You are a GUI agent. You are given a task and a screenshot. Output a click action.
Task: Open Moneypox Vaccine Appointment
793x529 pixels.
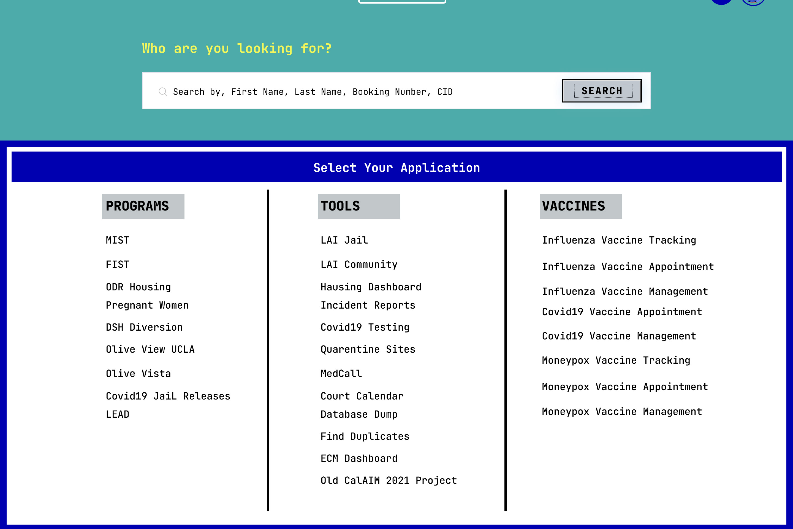pos(625,387)
